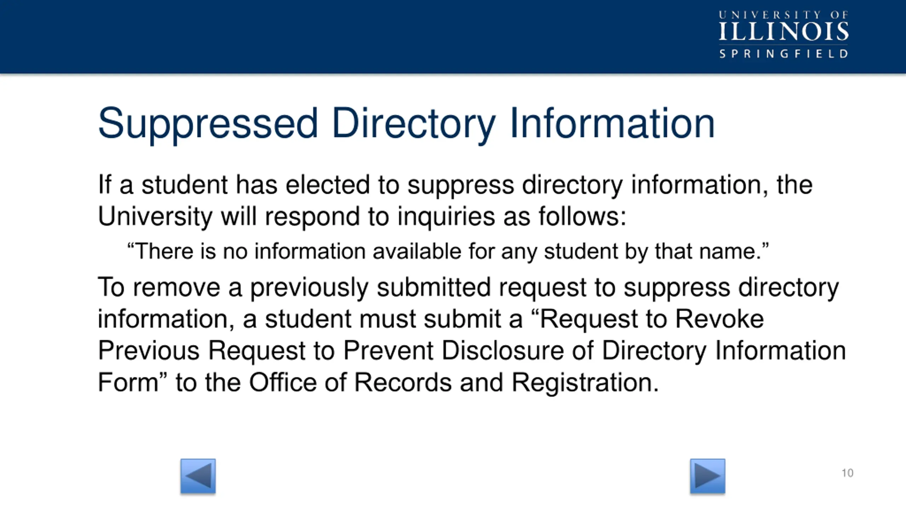Click the quoted 'There is no information available' line
Screen dimensions: 906x510
coord(448,251)
